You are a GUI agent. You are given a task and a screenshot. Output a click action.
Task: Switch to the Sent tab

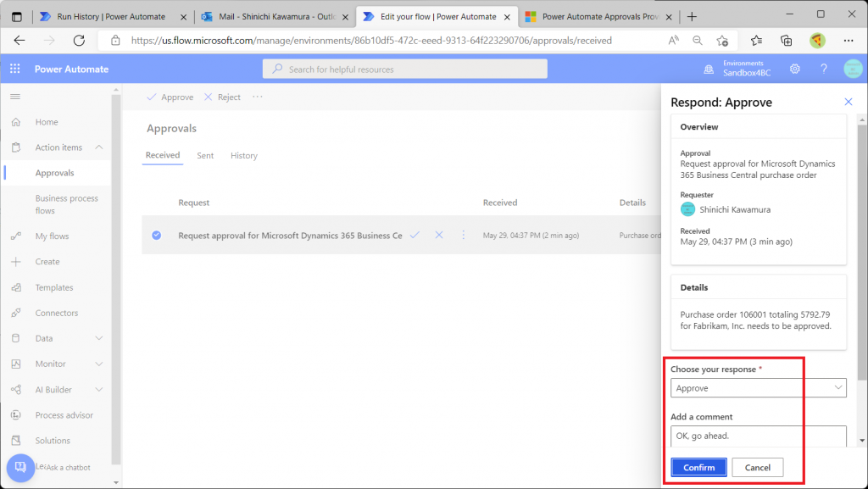click(205, 155)
